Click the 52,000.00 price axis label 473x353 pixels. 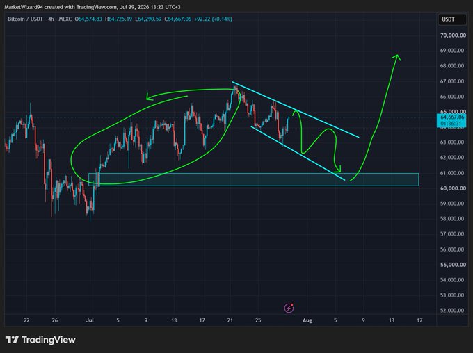coord(452,310)
